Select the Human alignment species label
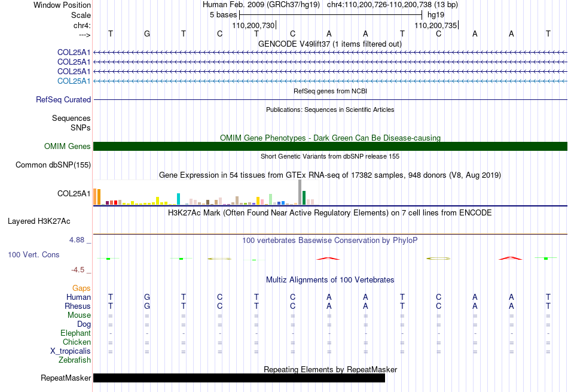The width and height of the screenshot is (568, 392). [x=78, y=297]
